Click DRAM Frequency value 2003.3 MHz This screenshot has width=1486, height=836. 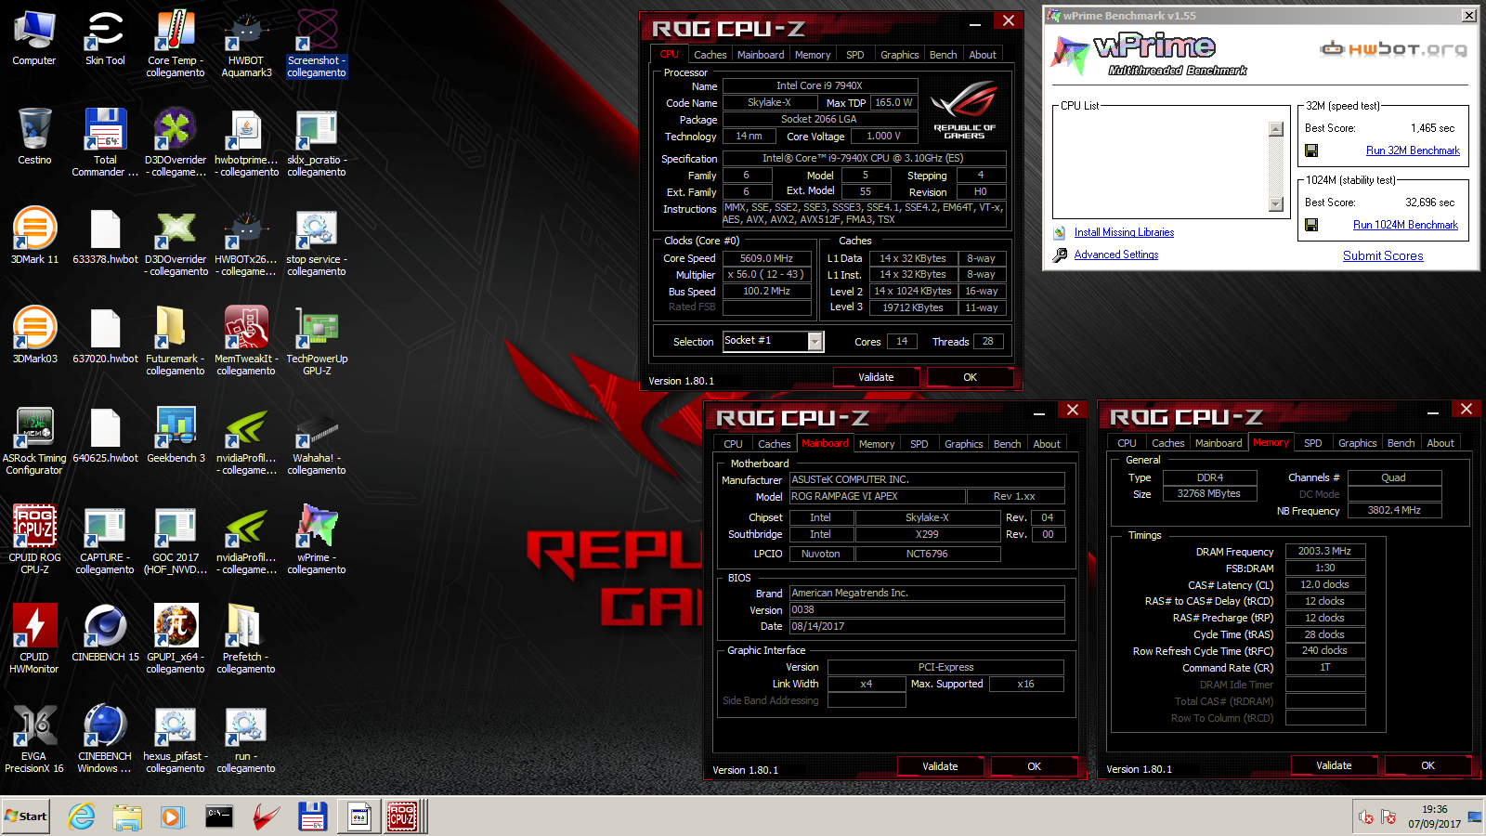click(x=1325, y=551)
